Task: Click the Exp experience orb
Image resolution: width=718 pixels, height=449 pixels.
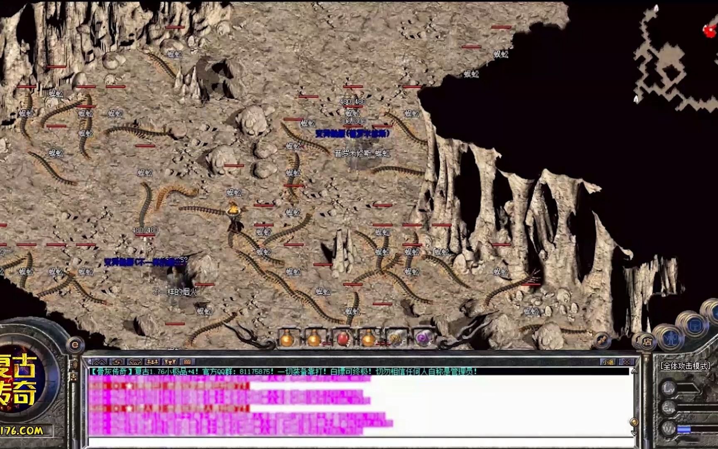Action: tap(668, 409)
